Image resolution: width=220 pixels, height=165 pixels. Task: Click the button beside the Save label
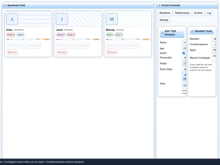click(184, 85)
